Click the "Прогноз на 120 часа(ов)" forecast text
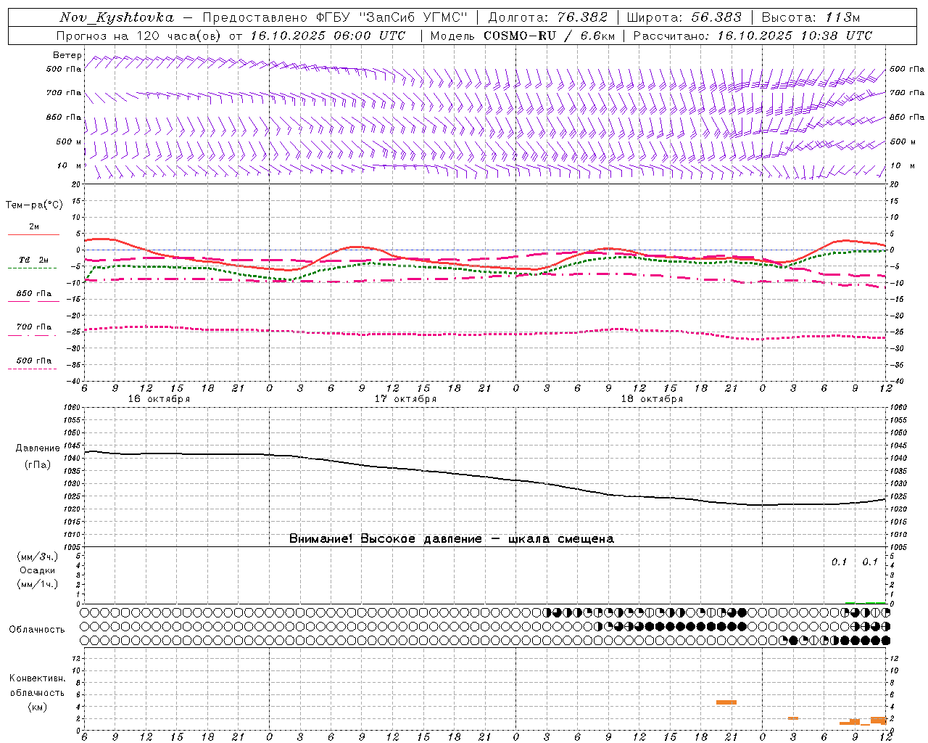 [x=139, y=36]
